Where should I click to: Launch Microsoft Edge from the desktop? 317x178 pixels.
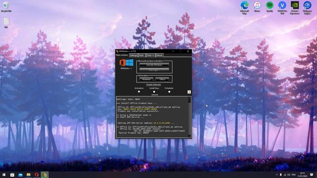(x=244, y=8)
